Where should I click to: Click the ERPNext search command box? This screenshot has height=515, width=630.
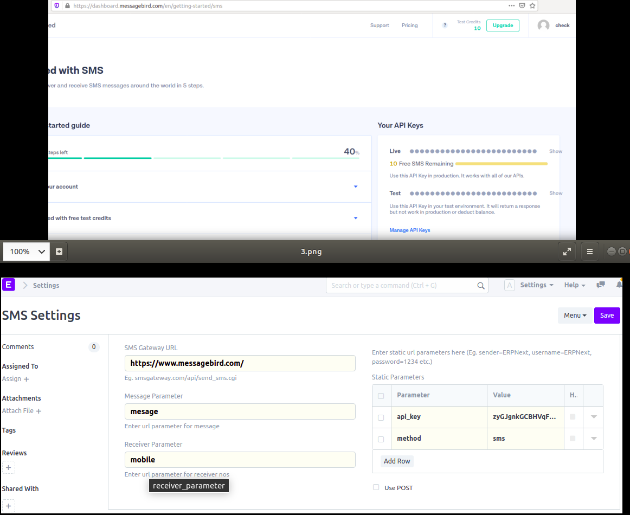coord(407,286)
